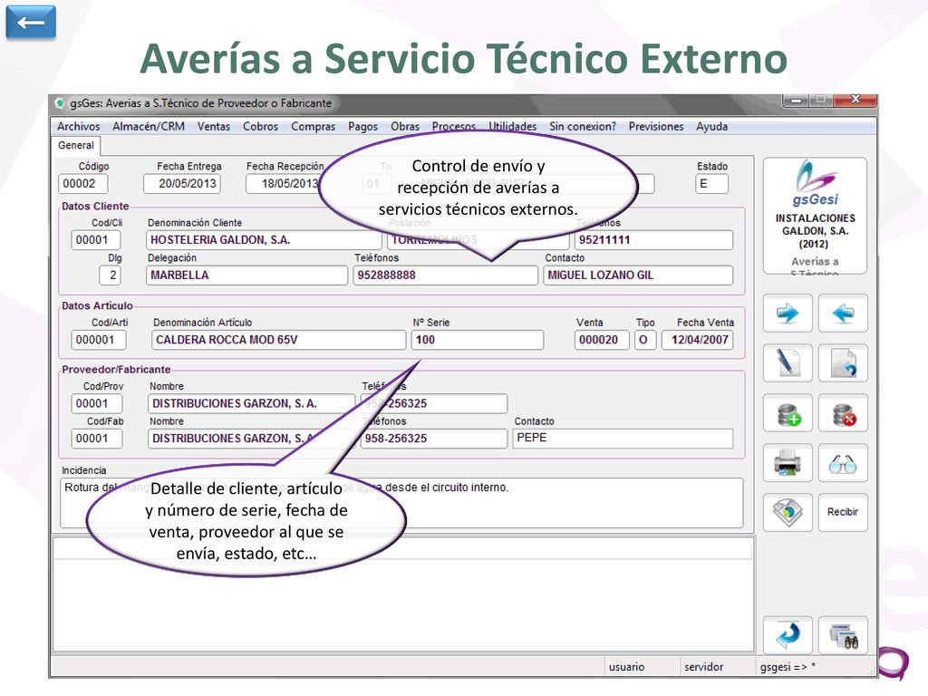The width and height of the screenshot is (928, 696).
Task: Go to next record with right arrow icon
Action: 788,313
